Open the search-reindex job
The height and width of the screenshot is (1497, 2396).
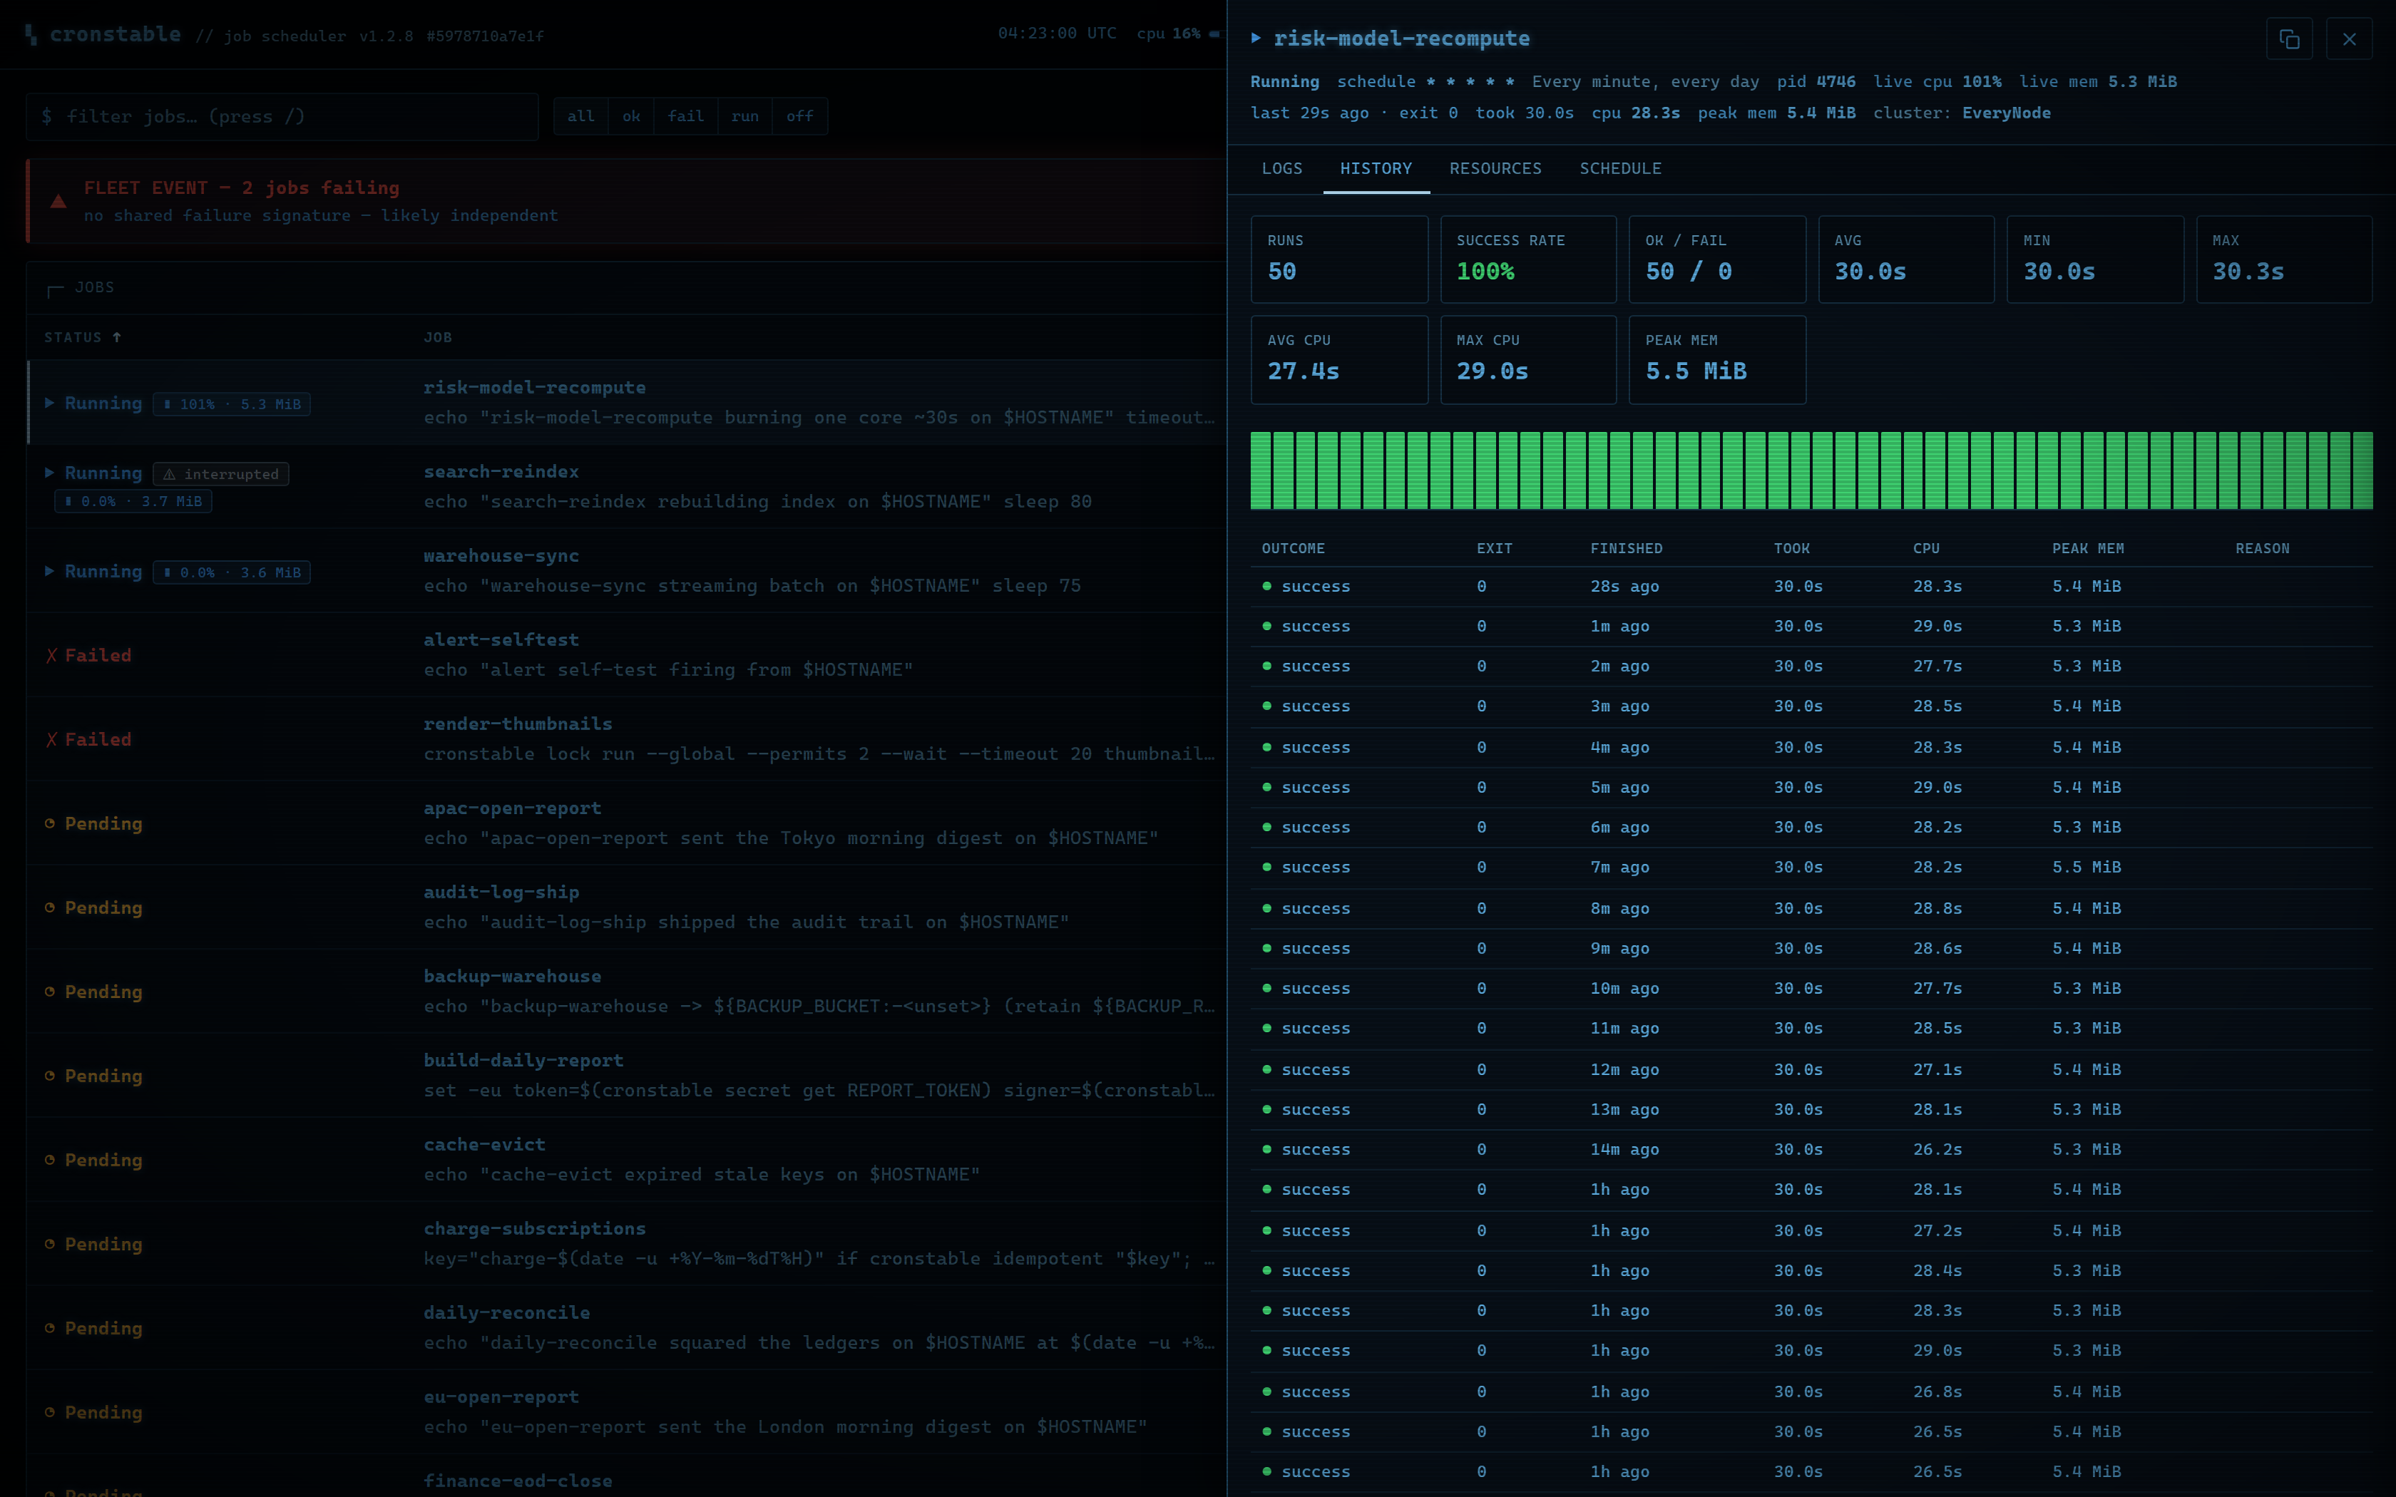[x=501, y=471]
